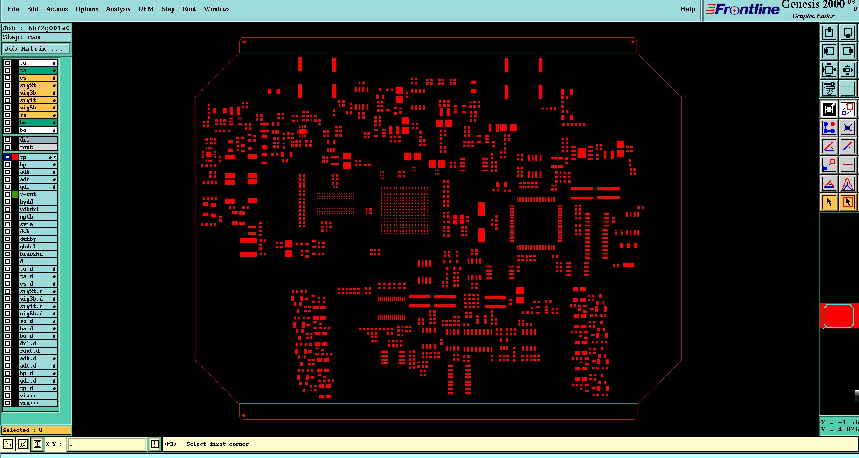Click the blue and red connected dots icon
This screenshot has width=859, height=458.
click(x=829, y=128)
